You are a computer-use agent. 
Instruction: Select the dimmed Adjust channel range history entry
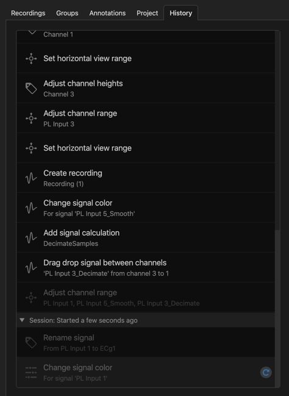point(146,298)
